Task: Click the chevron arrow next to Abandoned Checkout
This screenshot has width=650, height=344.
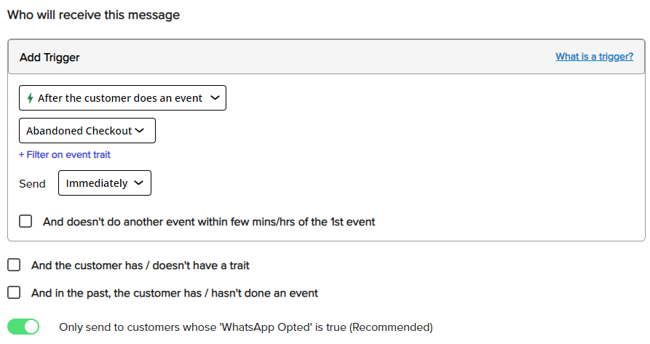Action: pos(140,130)
